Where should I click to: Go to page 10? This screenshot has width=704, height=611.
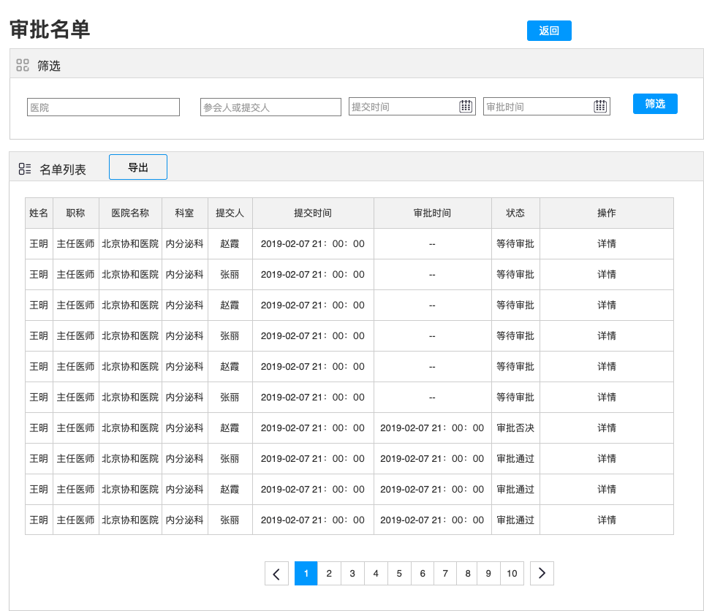point(512,573)
